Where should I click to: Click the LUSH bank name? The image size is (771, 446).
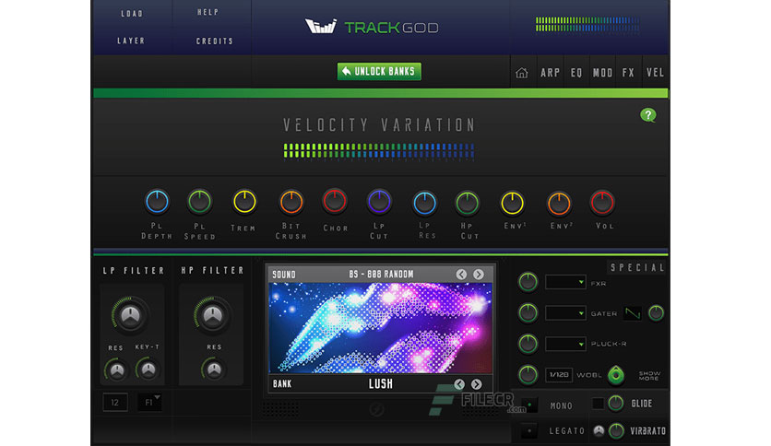pos(381,384)
